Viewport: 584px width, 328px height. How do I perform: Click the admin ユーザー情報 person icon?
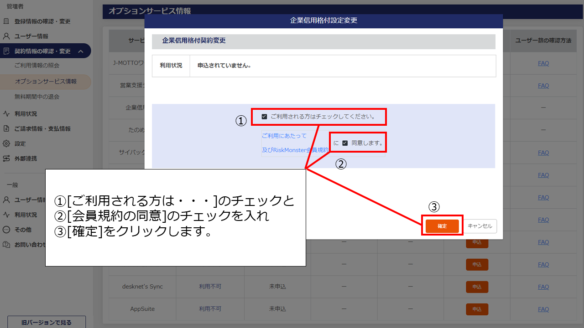coord(6,36)
